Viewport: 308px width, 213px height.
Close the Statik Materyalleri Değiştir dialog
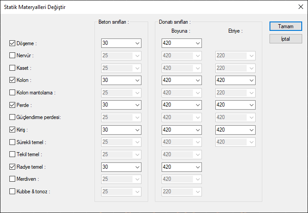click(x=300, y=7)
